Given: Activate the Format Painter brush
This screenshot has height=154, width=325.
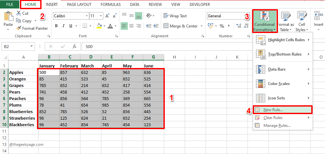Looking at the screenshot, I should (19, 28).
